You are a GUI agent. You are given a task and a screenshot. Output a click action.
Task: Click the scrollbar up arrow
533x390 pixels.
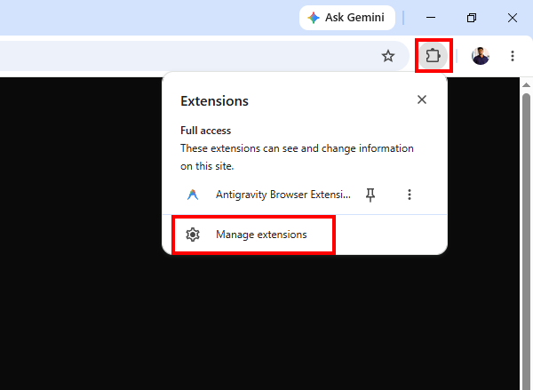click(x=526, y=84)
